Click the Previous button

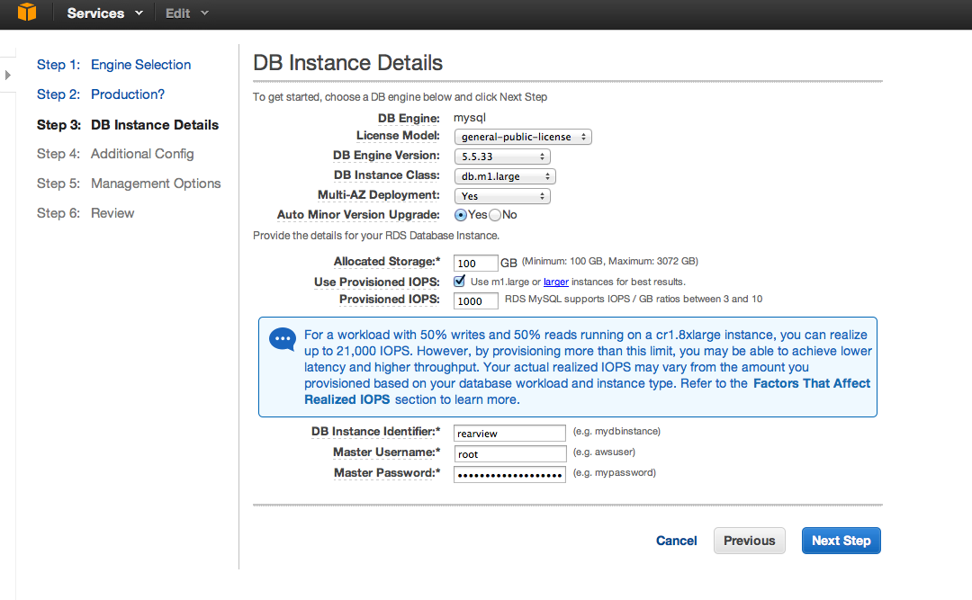749,541
